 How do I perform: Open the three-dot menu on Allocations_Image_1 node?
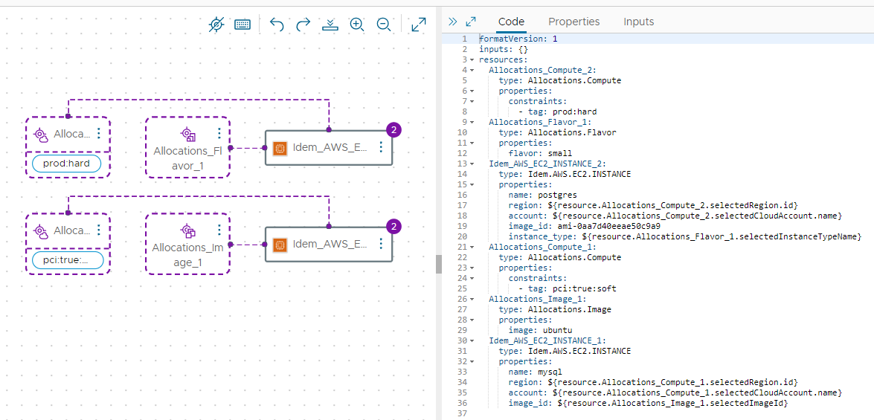click(x=219, y=230)
